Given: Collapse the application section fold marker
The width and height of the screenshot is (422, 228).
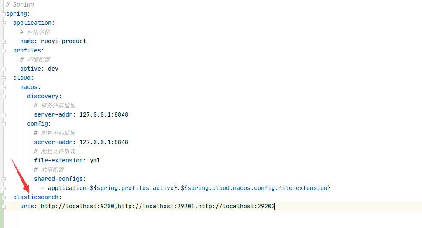Looking at the screenshot, I should [3, 23].
